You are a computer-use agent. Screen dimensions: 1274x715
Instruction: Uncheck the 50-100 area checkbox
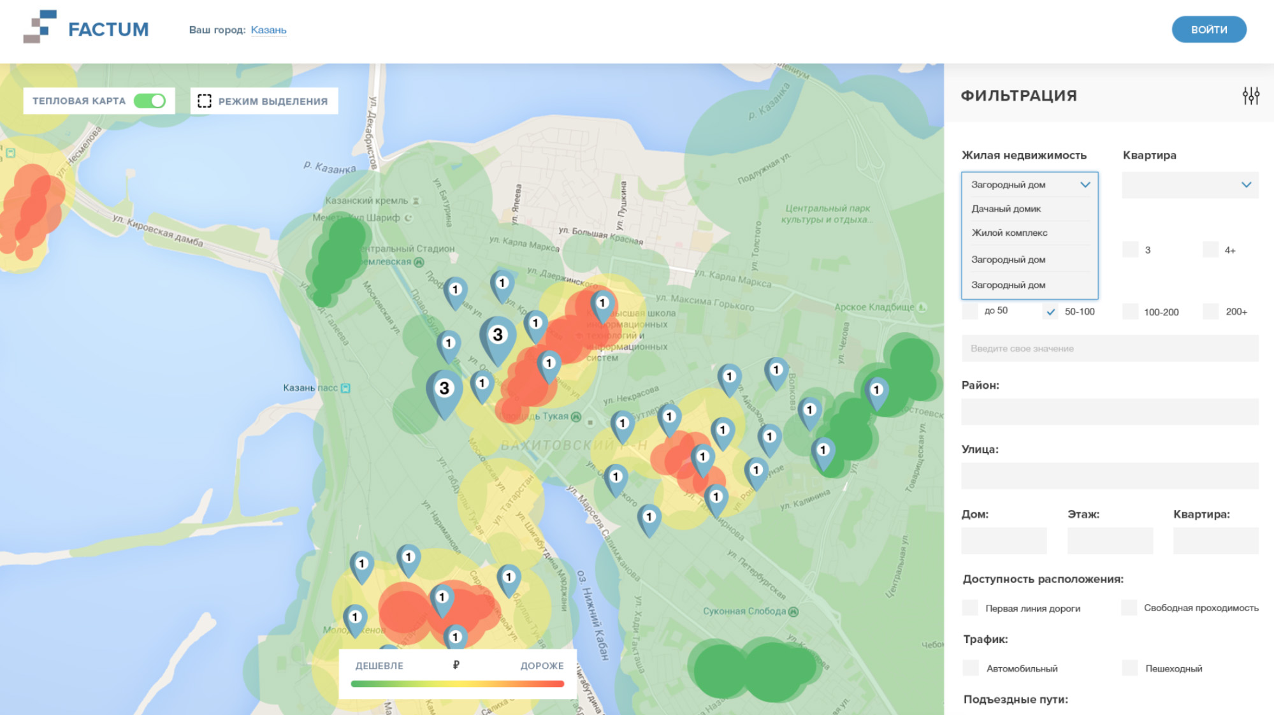[1050, 312]
